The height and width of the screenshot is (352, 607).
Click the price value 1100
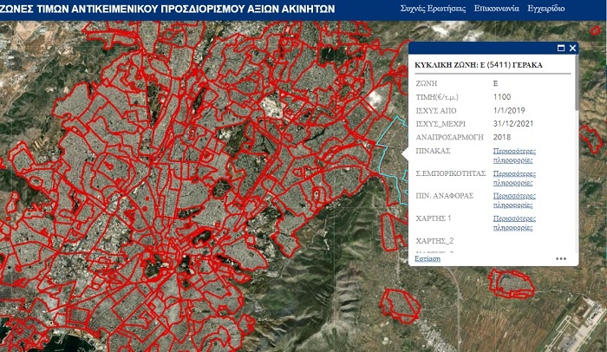click(x=502, y=98)
